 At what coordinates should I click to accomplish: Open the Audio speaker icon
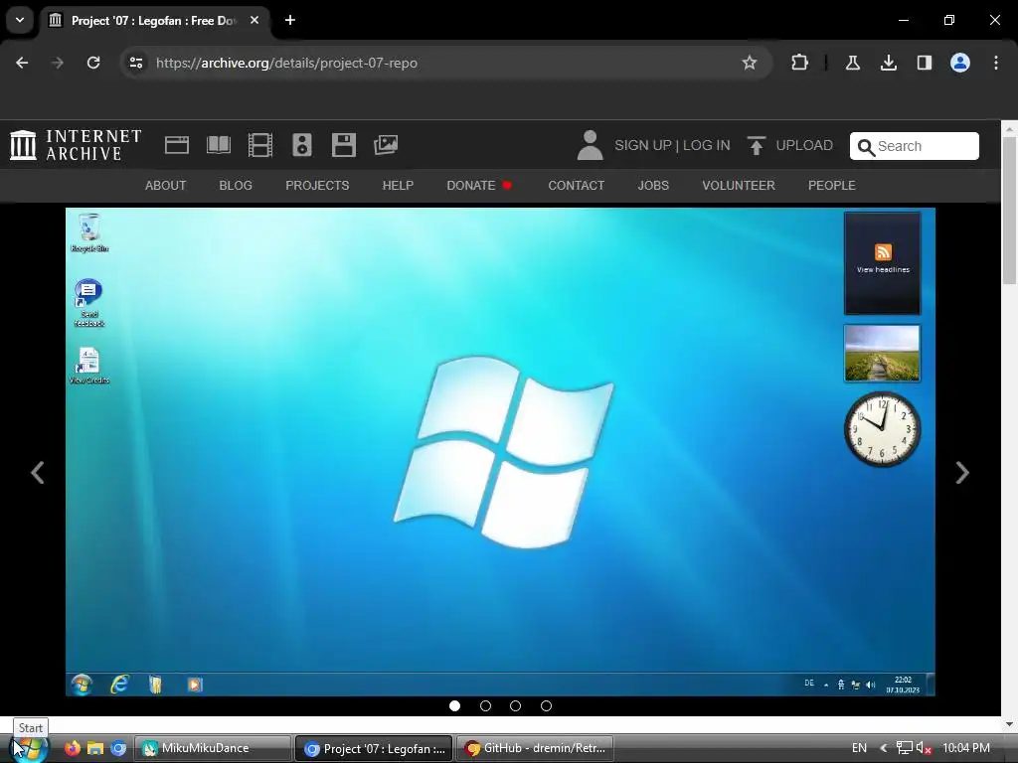coord(302,145)
